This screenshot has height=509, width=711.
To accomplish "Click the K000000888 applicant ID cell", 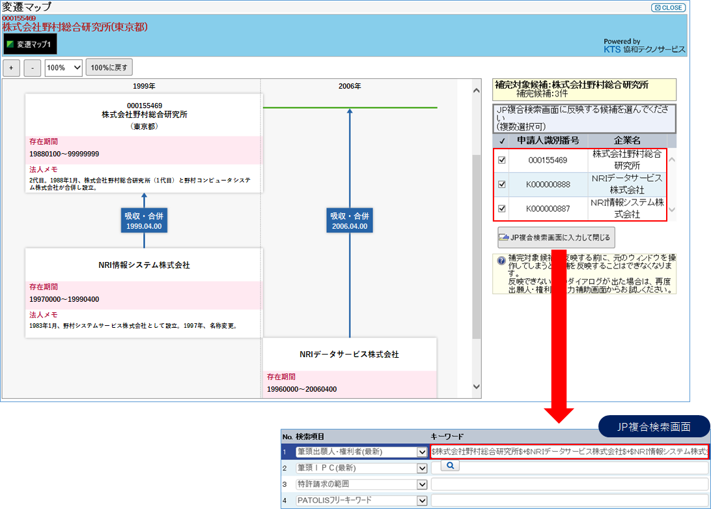I will (x=548, y=184).
